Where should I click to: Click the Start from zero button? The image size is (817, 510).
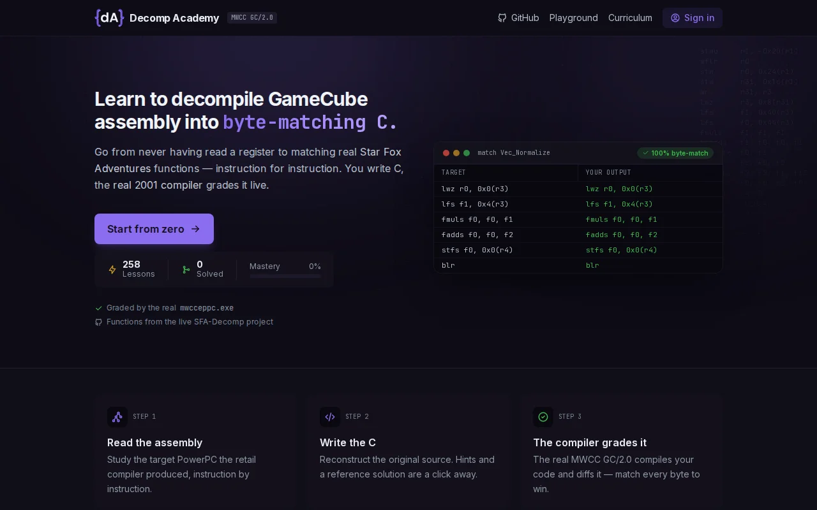(154, 229)
